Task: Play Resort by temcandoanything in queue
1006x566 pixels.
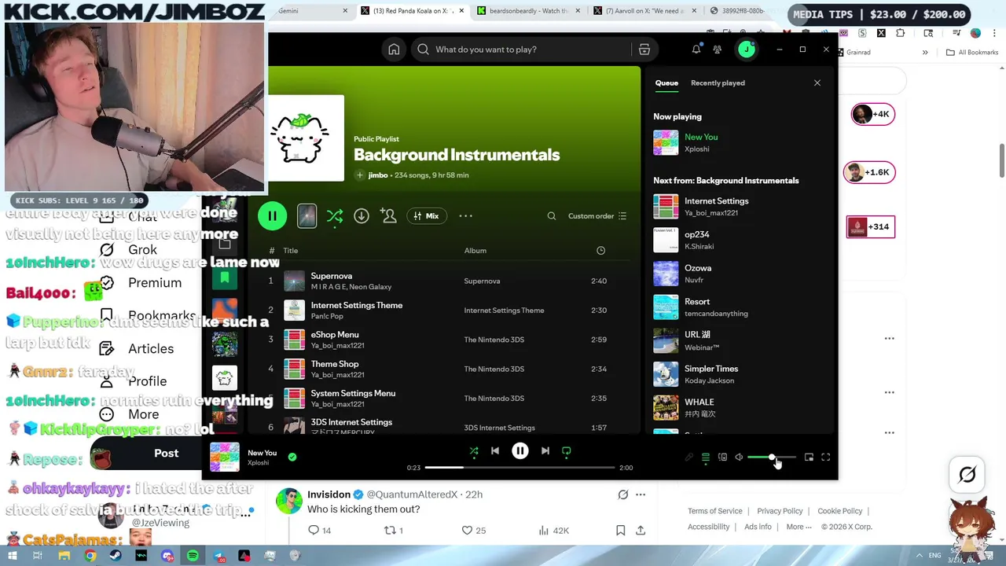Action: coord(739,307)
